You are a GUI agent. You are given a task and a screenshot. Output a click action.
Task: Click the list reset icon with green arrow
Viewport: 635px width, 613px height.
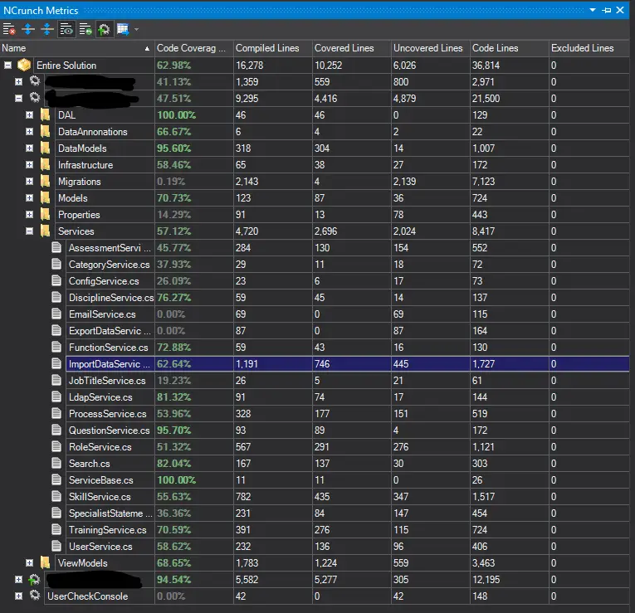click(x=85, y=29)
